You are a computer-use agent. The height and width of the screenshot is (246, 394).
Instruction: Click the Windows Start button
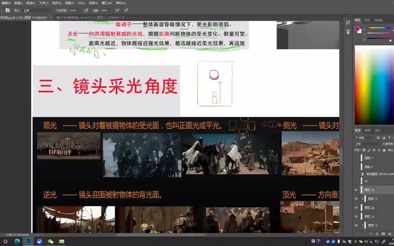[5, 241]
